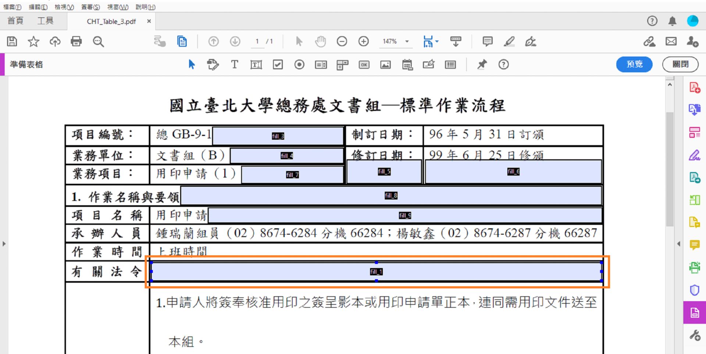Send the file by email icon
Viewport: 706px width, 354px height.
coord(671,41)
